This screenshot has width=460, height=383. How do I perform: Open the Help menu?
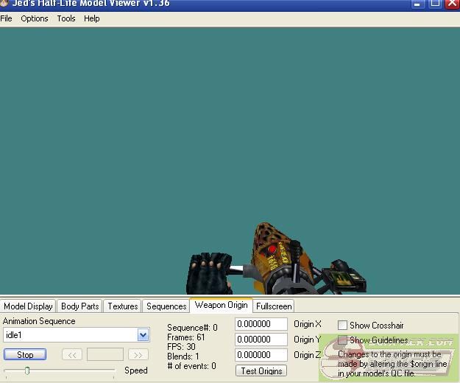92,18
